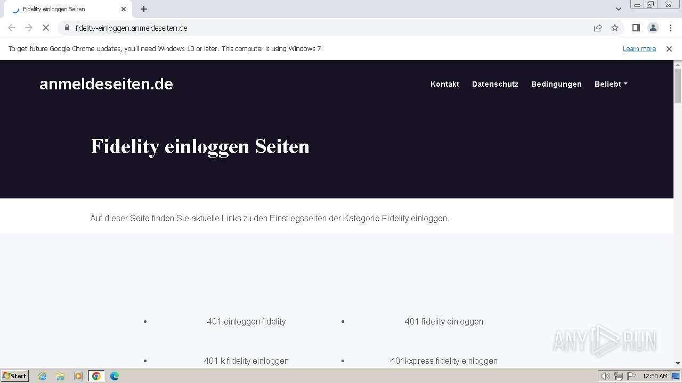Open the Kontakt menu item
The height and width of the screenshot is (383, 682).
tap(445, 84)
